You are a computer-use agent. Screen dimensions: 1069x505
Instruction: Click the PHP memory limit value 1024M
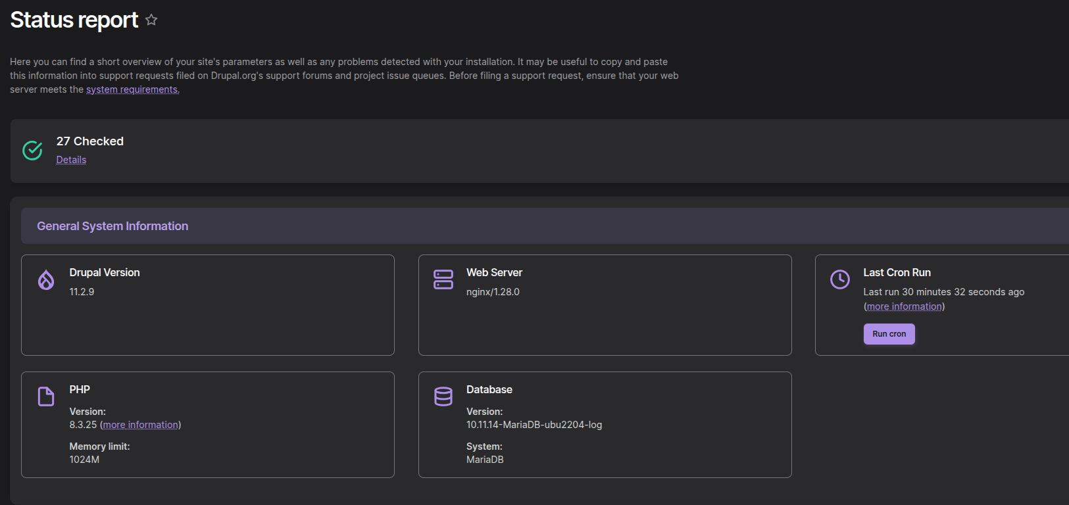tap(84, 460)
